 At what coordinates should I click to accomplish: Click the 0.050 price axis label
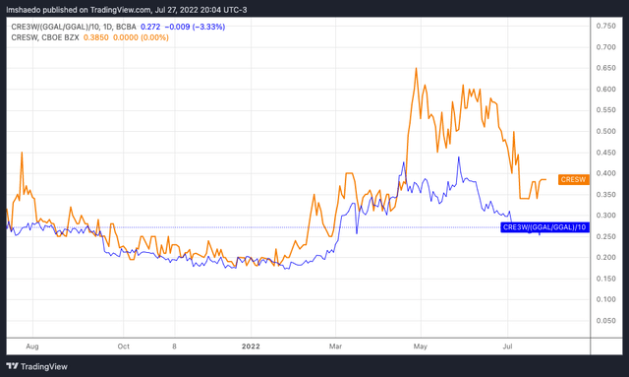605,321
